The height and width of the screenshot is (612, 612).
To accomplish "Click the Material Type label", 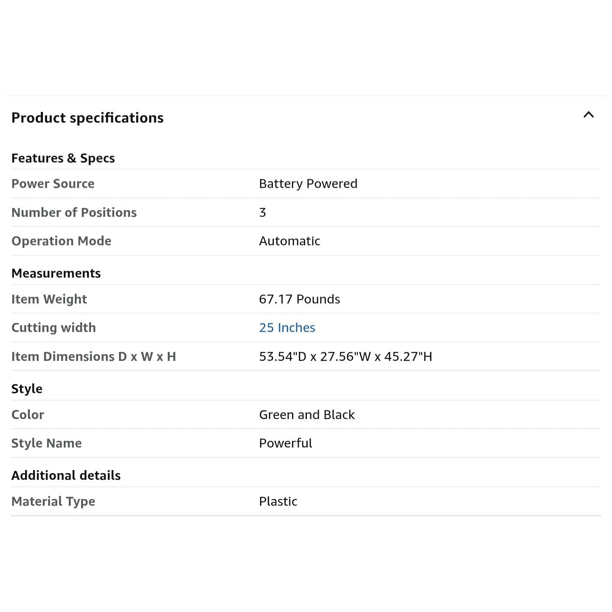I will coord(53,501).
